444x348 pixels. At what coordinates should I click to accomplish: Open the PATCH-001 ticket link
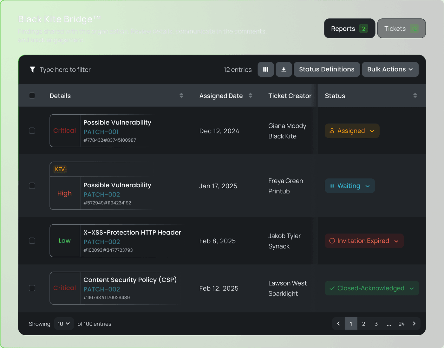101,132
